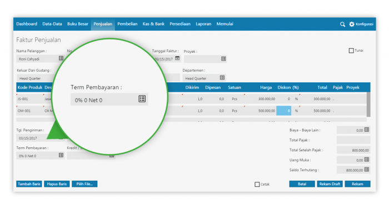
Task: Enable the Tunai checkbox
Action: coord(351,51)
